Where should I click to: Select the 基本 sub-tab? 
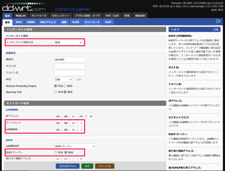(x=7, y=22)
